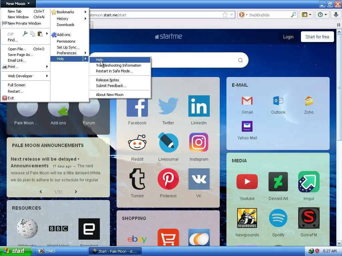Expand the URL bar history dropdown arrow

232,15
